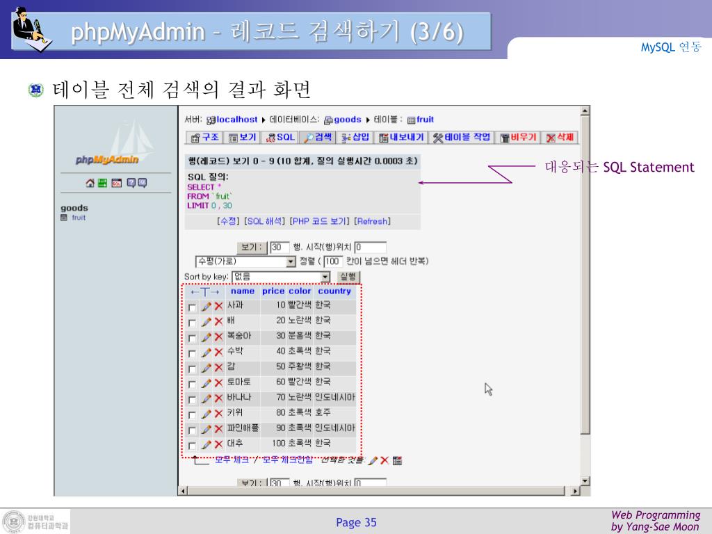Viewport: 712px width, 534px height.
Task: Check the checkbox for the 대추 row
Action: pos(192,446)
